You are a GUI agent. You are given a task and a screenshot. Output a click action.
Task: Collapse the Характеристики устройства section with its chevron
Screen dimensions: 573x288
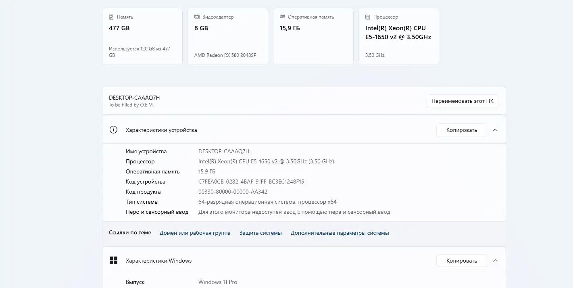click(x=495, y=130)
